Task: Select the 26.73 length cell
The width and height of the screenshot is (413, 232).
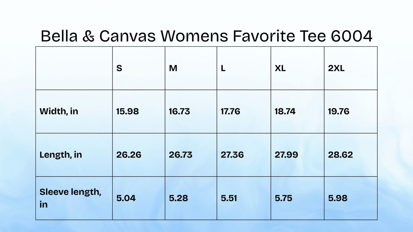Action: 180,155
